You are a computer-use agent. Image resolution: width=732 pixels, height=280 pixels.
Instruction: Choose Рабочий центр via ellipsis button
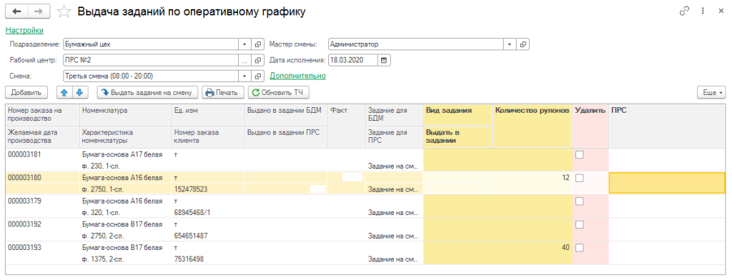click(245, 60)
